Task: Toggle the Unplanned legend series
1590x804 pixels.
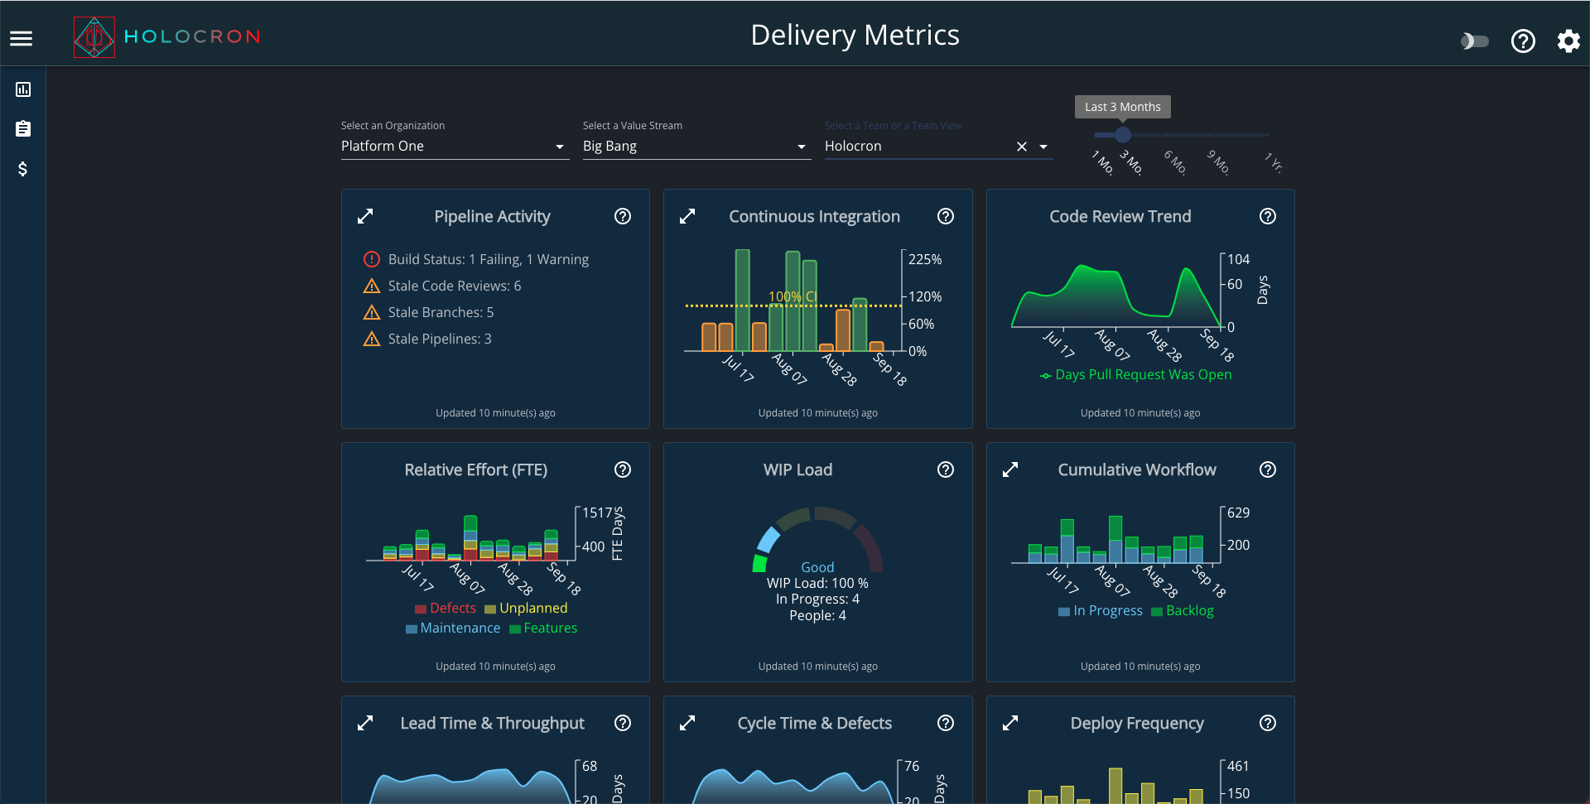Action: (x=527, y=608)
